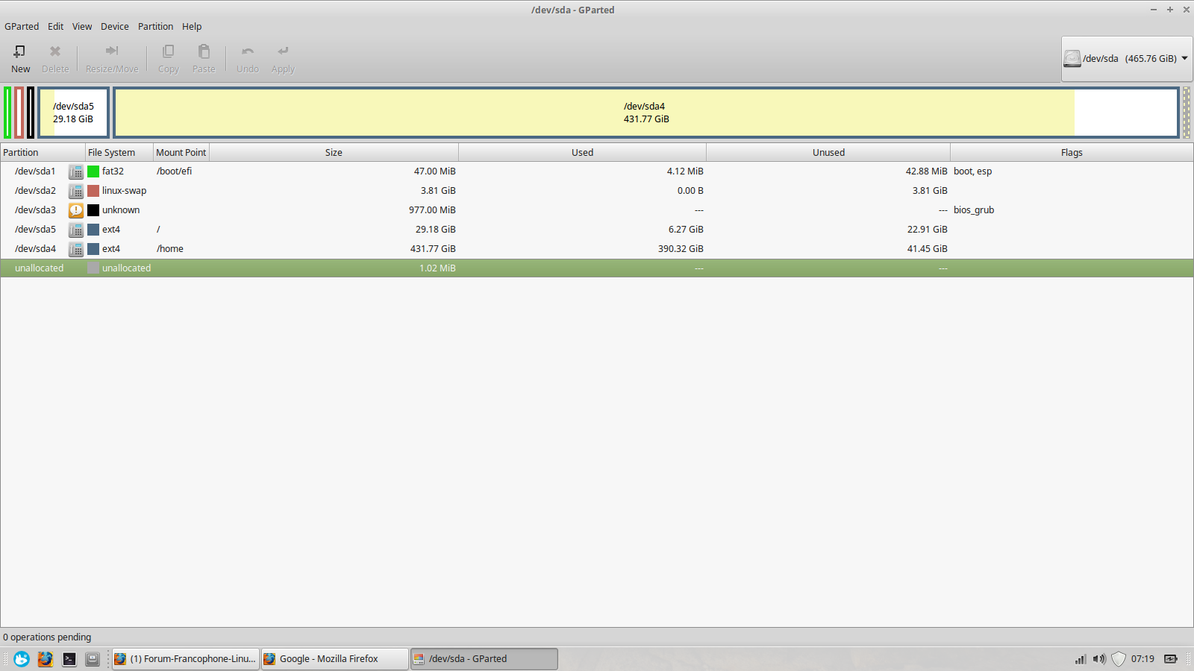Open the /dev/sda device selector dropdown
The image size is (1194, 671).
point(1127,58)
